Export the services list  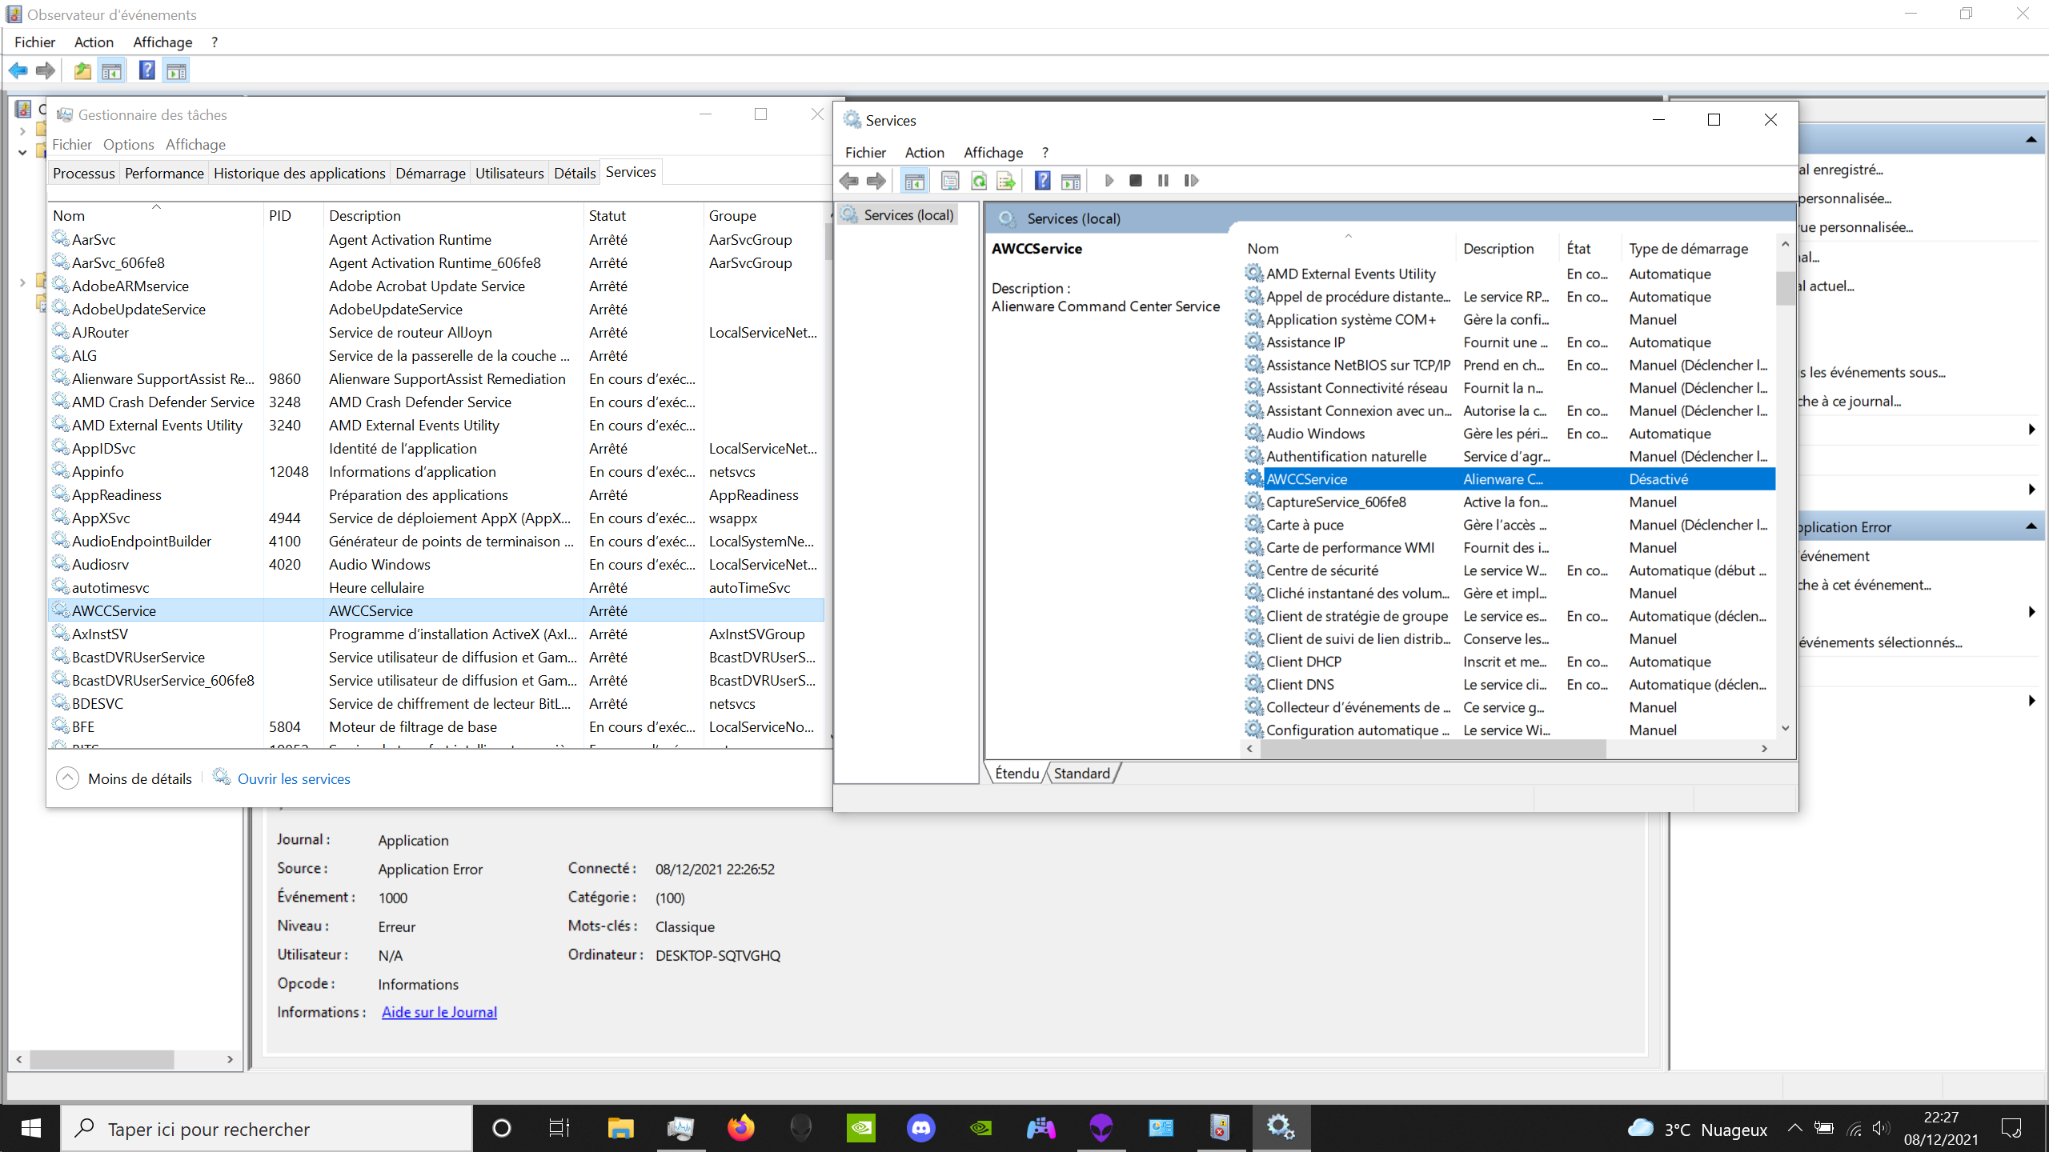tap(1006, 181)
